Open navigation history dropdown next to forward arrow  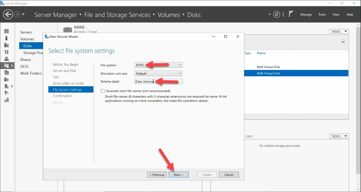pyautogui.click(x=23, y=14)
